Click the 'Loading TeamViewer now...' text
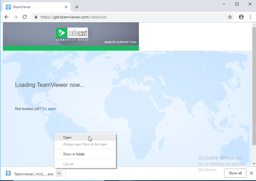Image resolution: width=256 pixels, height=181 pixels. pyautogui.click(x=50, y=85)
